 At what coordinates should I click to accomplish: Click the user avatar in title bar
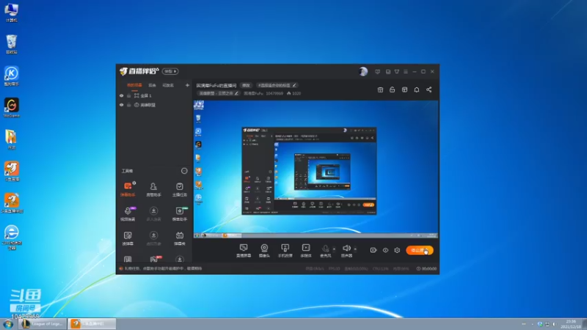click(363, 71)
